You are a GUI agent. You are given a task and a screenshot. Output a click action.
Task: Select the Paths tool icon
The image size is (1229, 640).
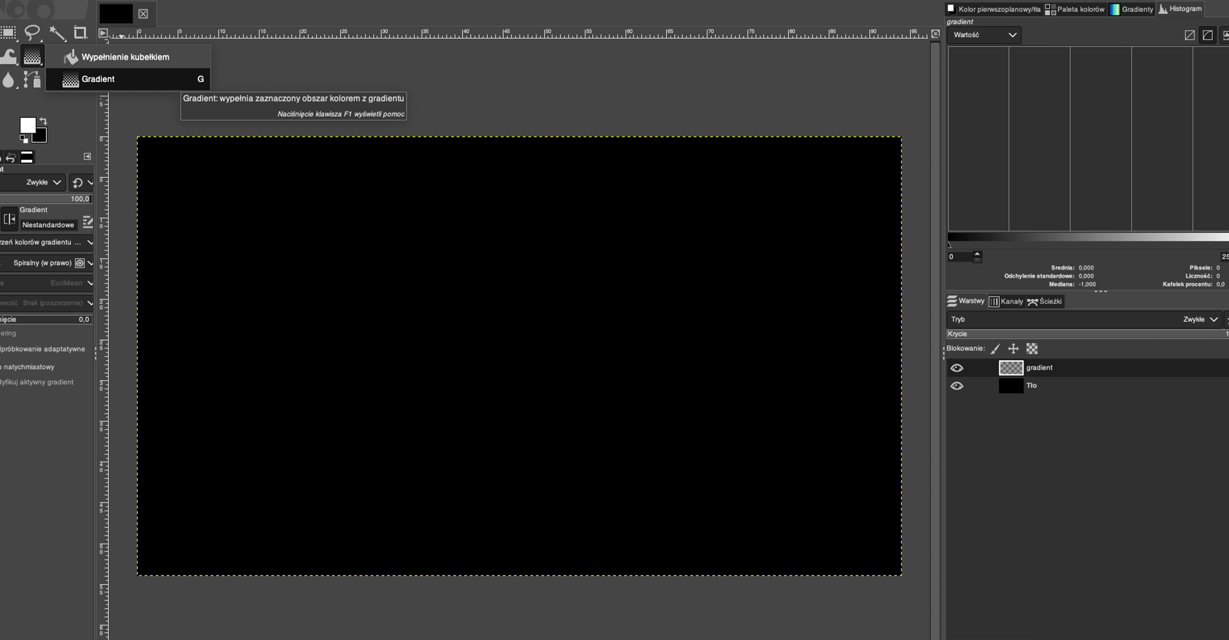coord(32,79)
